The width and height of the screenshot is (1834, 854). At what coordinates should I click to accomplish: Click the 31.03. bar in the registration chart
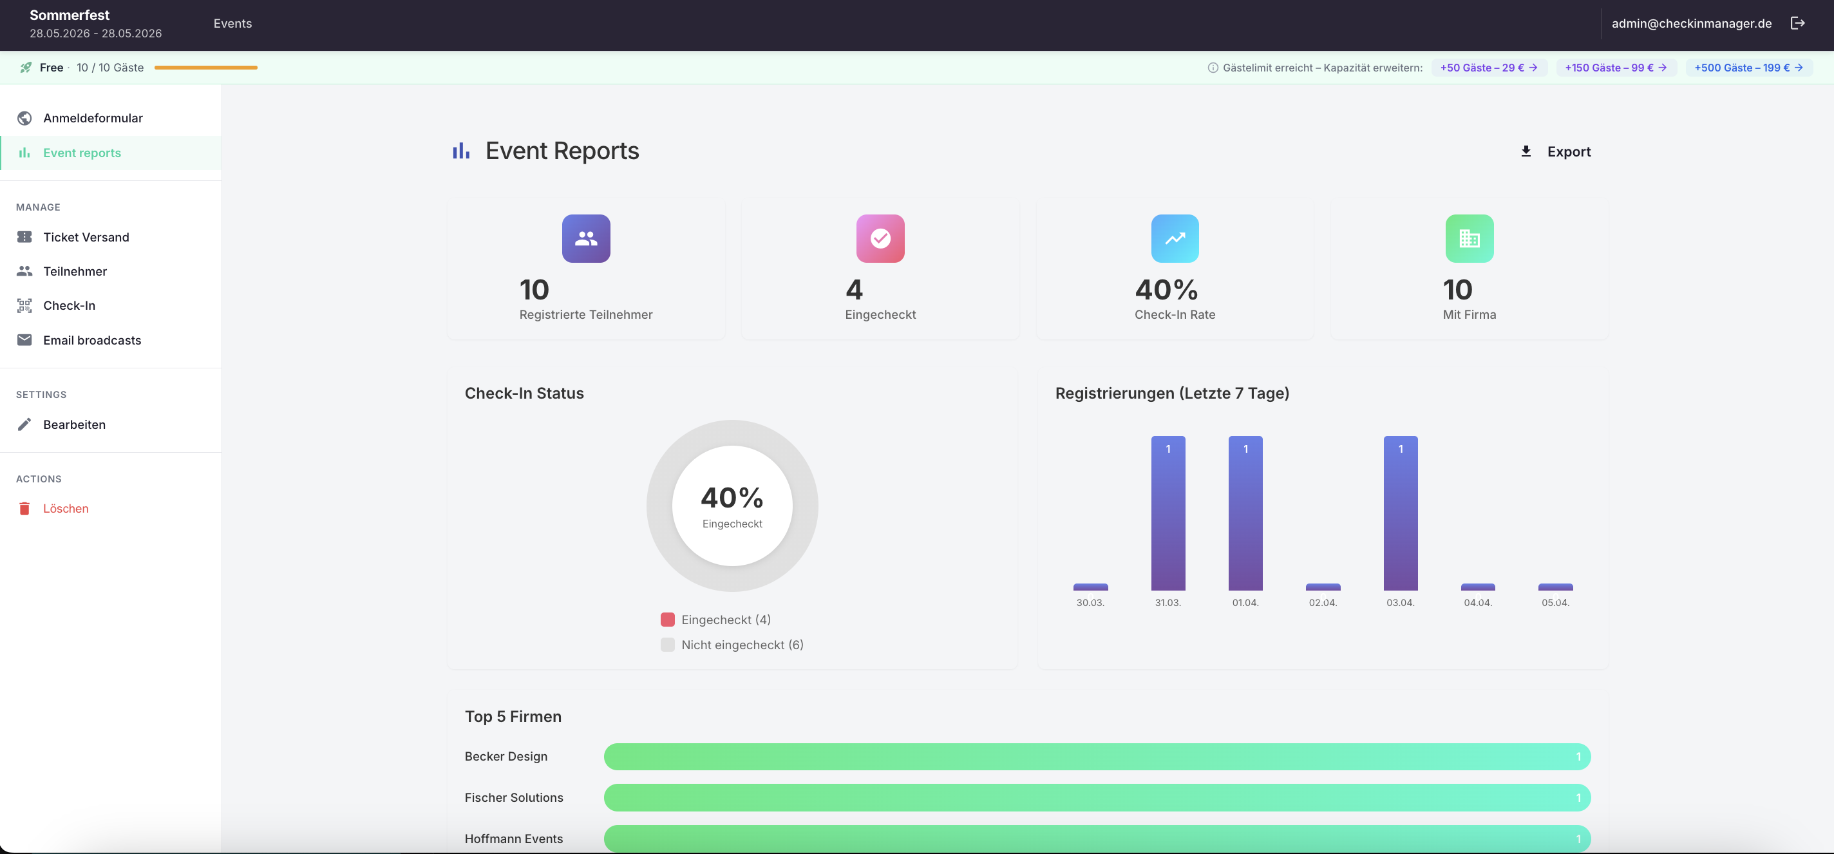coord(1168,513)
